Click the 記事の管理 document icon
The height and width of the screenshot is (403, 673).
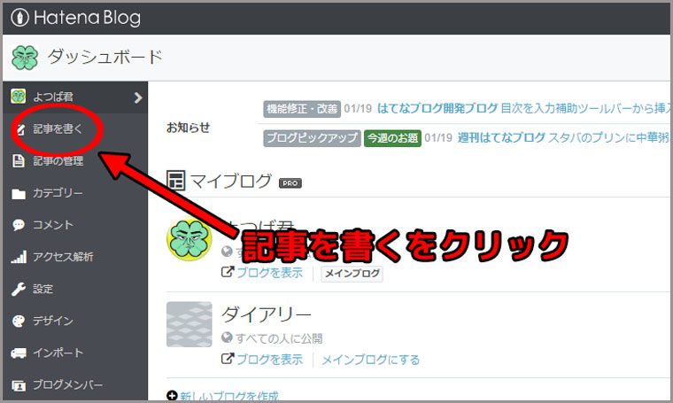(x=19, y=161)
